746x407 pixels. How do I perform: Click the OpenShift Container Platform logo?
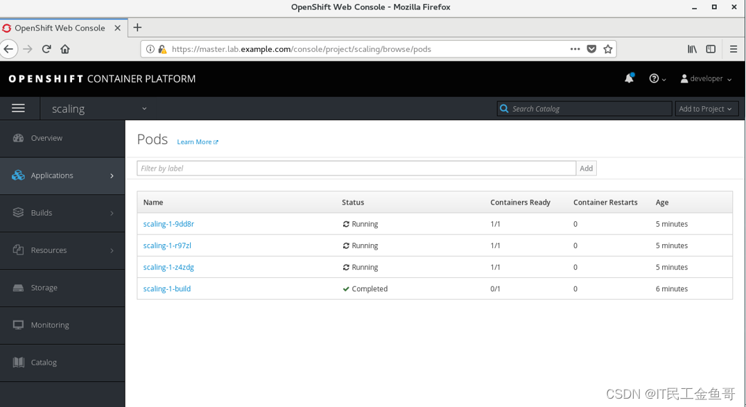[102, 79]
